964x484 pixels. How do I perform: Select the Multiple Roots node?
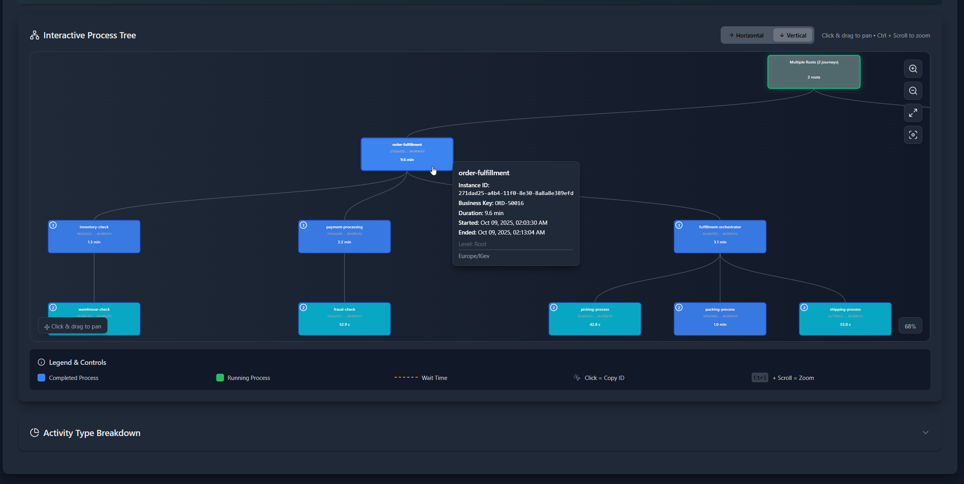pos(814,72)
